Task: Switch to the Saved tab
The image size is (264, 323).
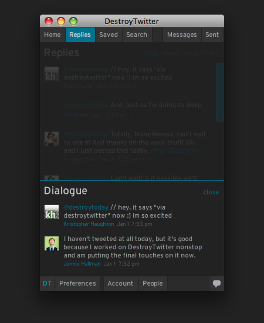Action: 108,34
